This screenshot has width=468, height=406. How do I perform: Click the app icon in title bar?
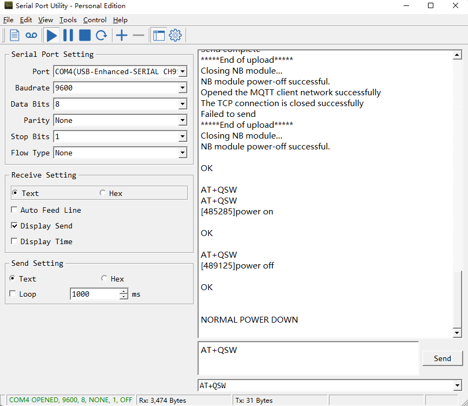click(x=9, y=5)
